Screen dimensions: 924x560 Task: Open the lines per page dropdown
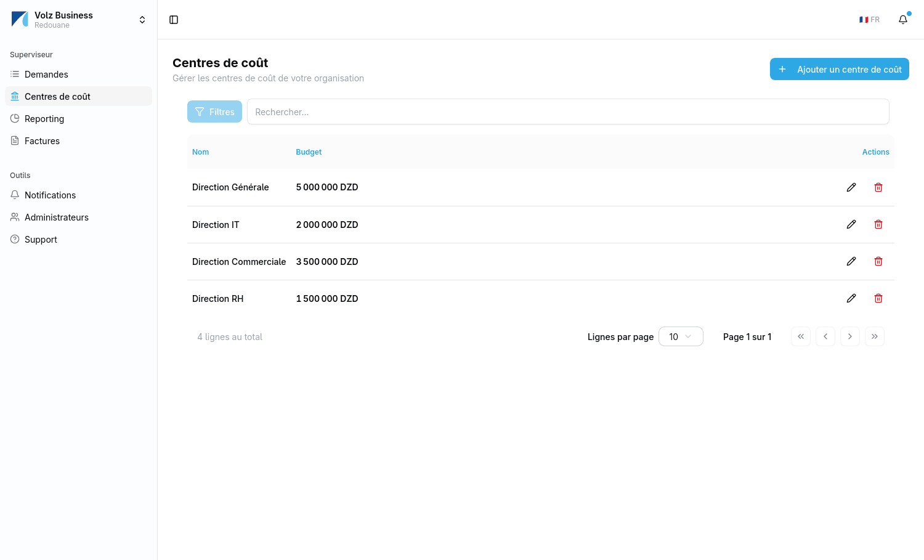click(x=681, y=336)
